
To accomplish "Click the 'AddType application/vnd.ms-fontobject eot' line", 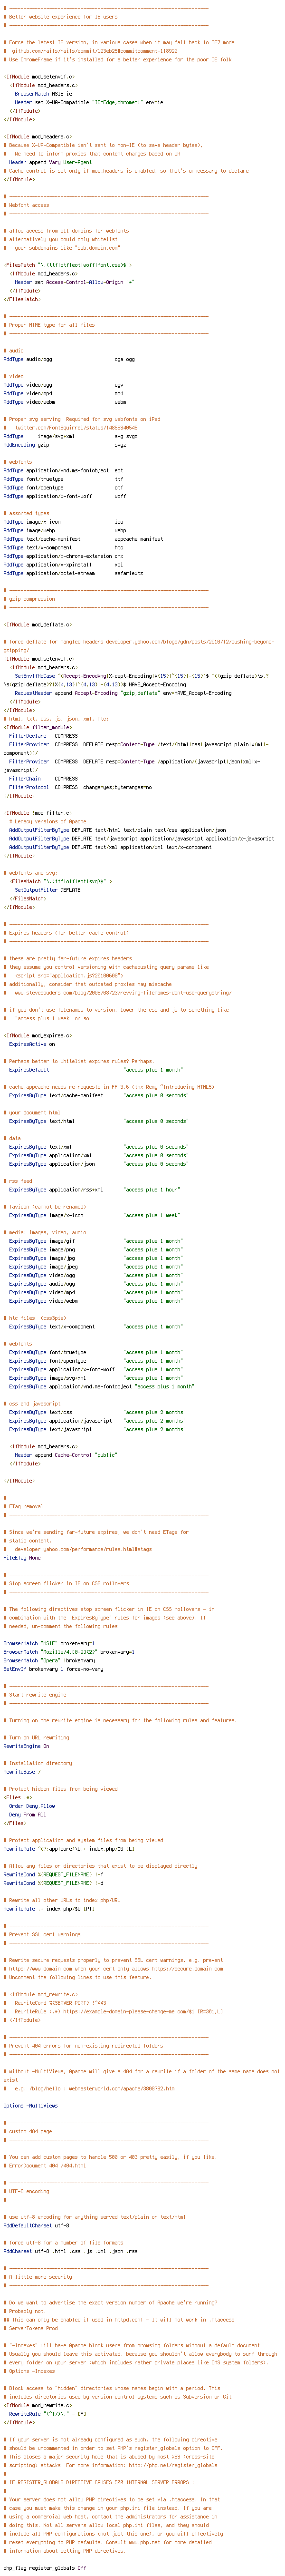I will click(x=63, y=470).
